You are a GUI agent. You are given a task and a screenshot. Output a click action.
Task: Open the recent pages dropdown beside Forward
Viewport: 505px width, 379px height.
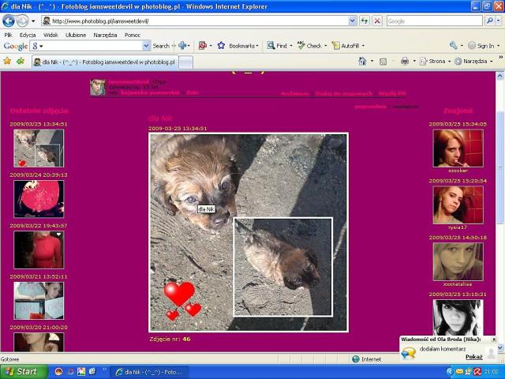coord(33,21)
